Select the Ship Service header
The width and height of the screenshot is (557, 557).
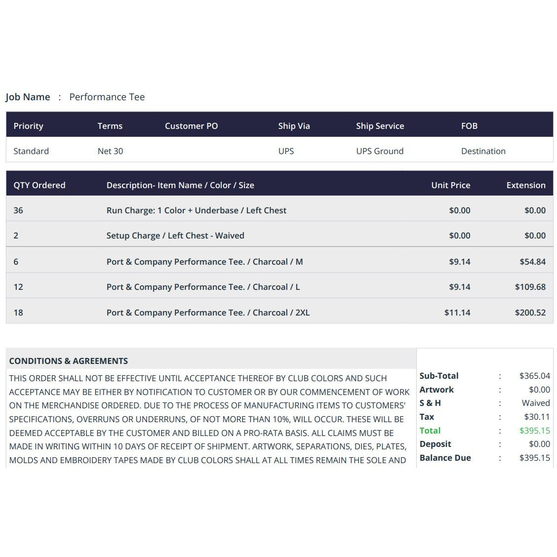[x=380, y=126]
